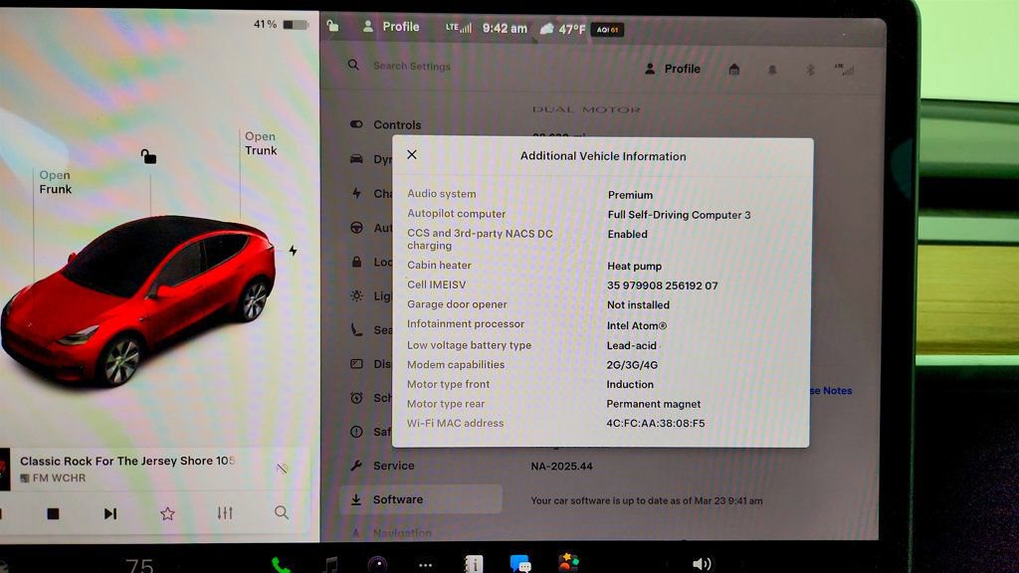The width and height of the screenshot is (1019, 573).
Task: Tap the software version NA-2025.44 text
Action: point(561,466)
